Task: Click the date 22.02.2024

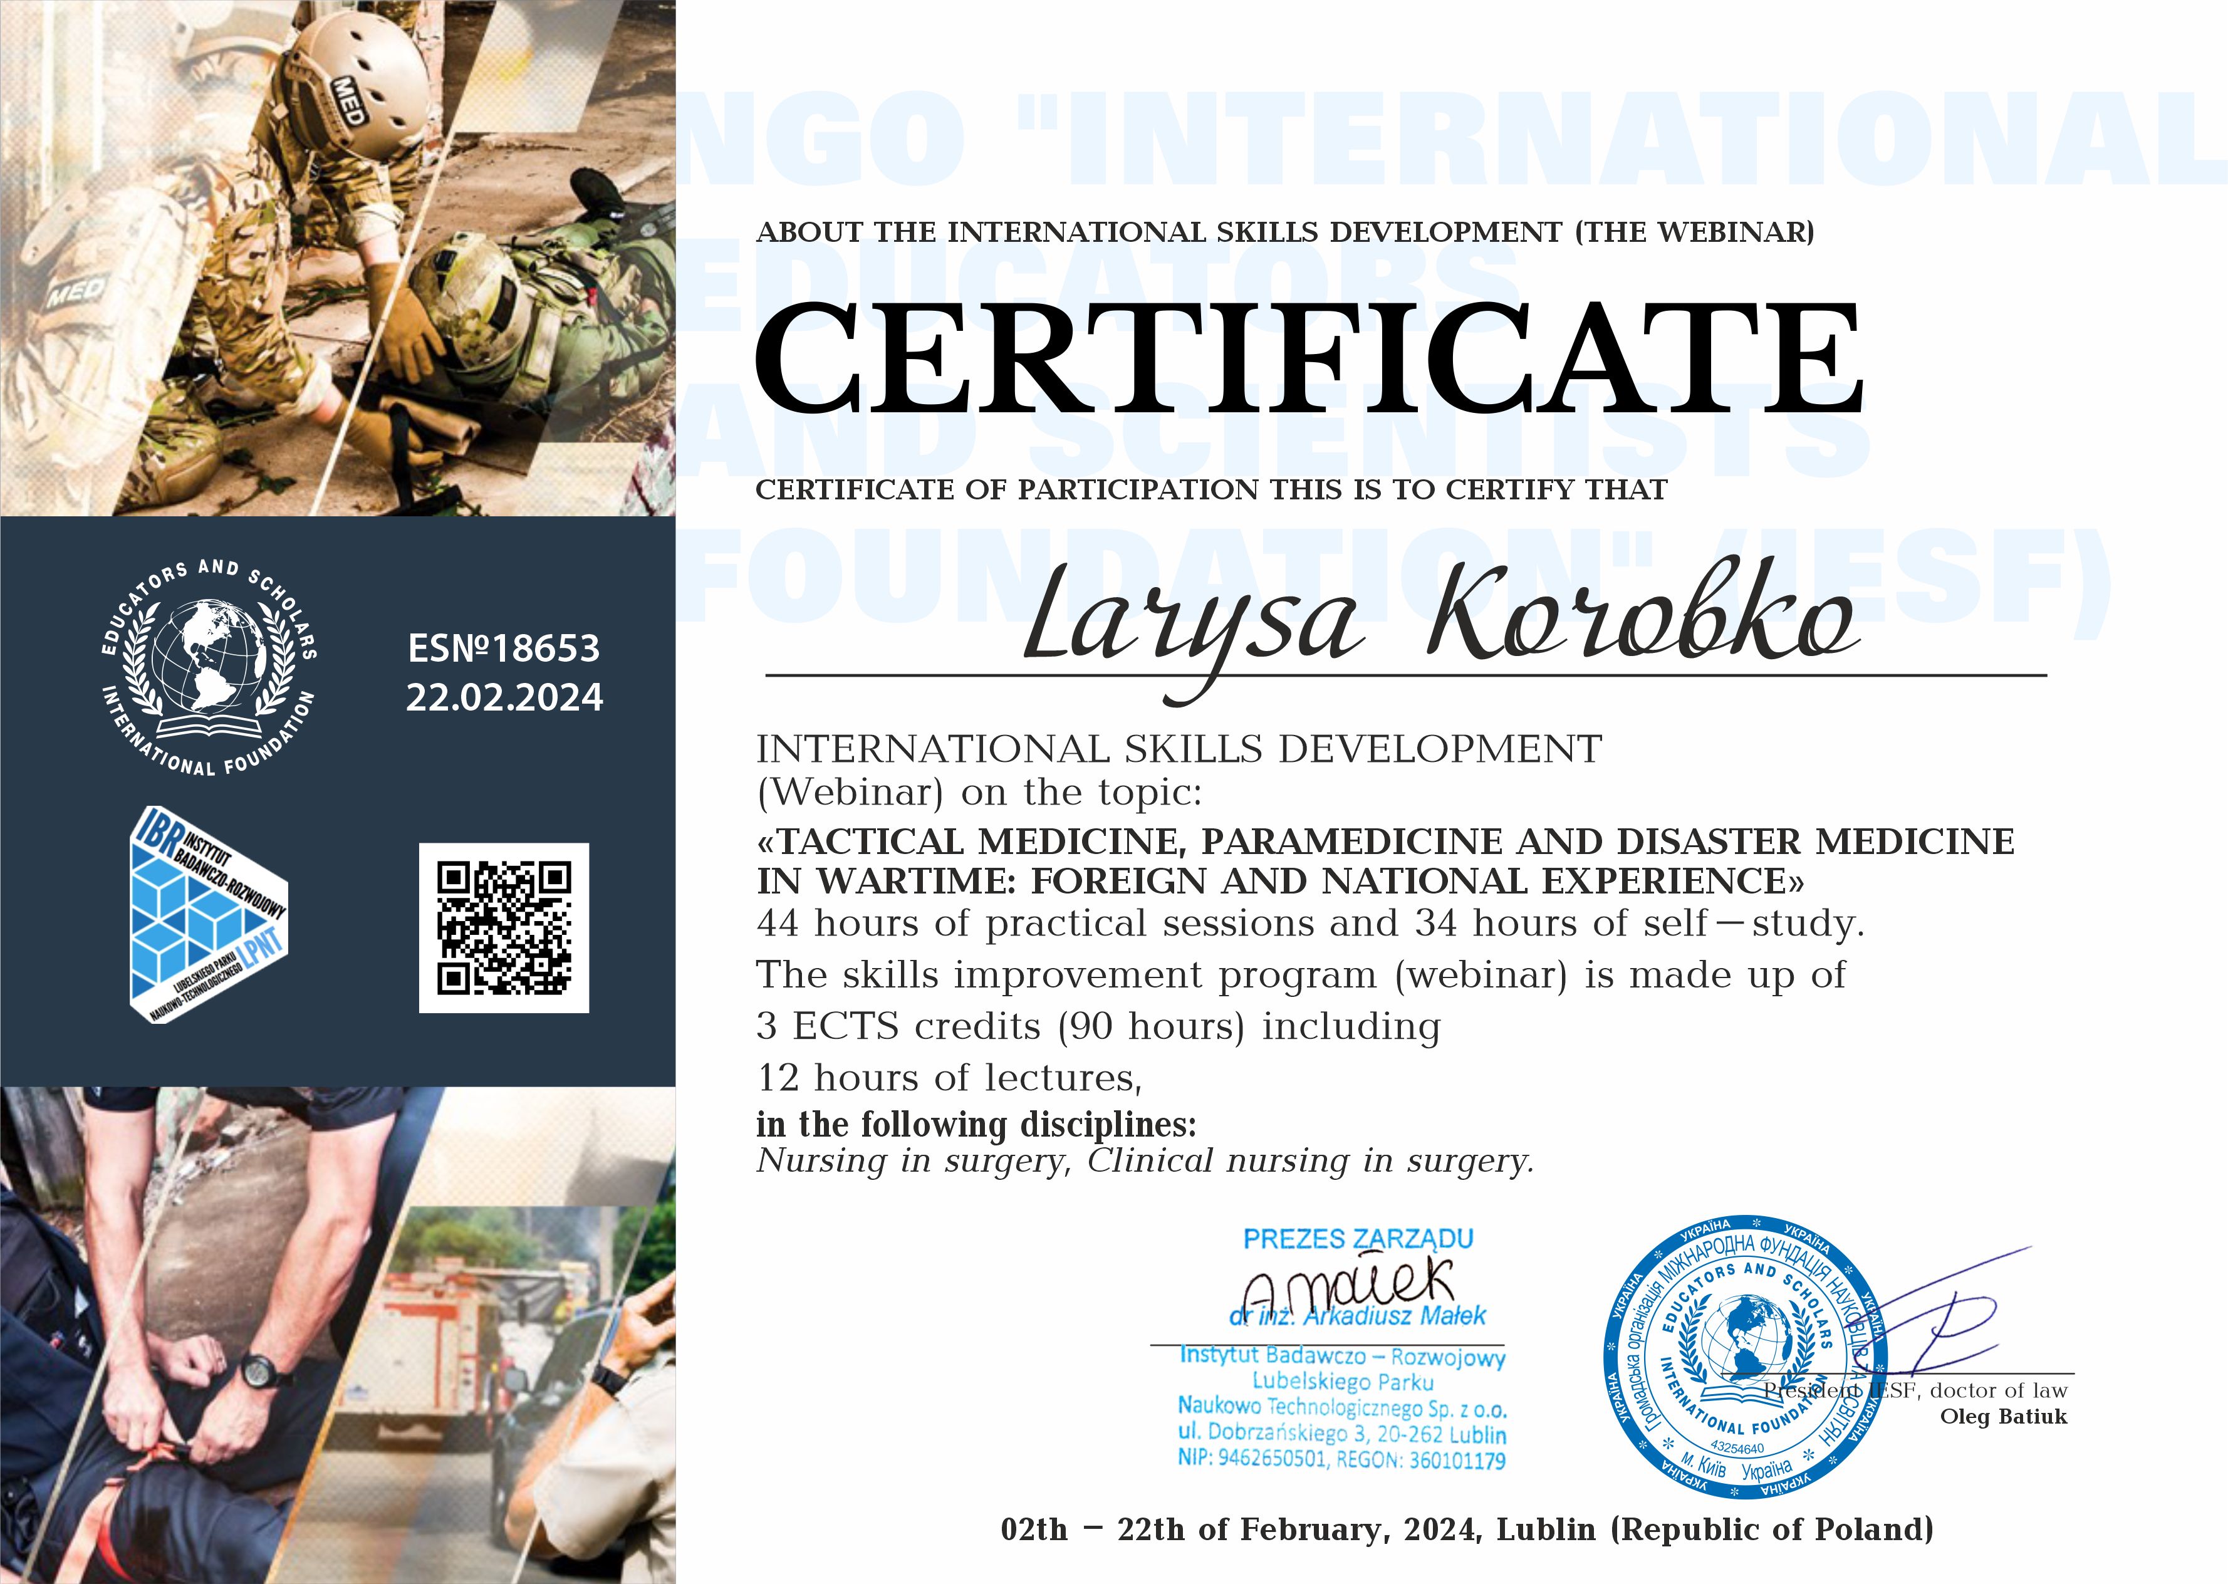Action: (x=504, y=697)
